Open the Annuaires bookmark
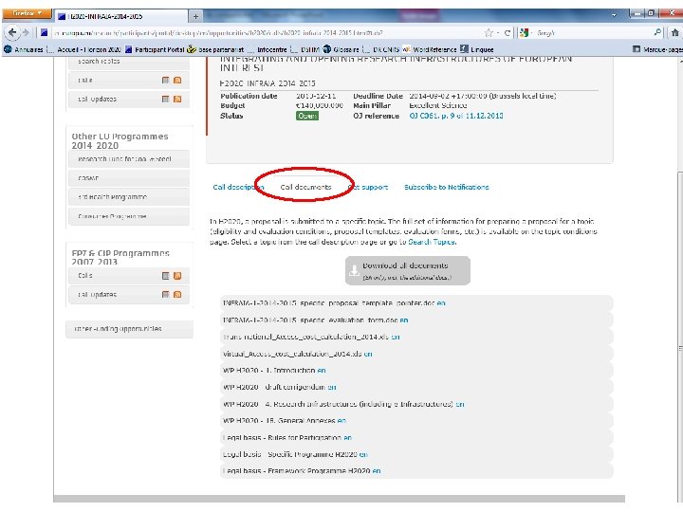 point(23,49)
